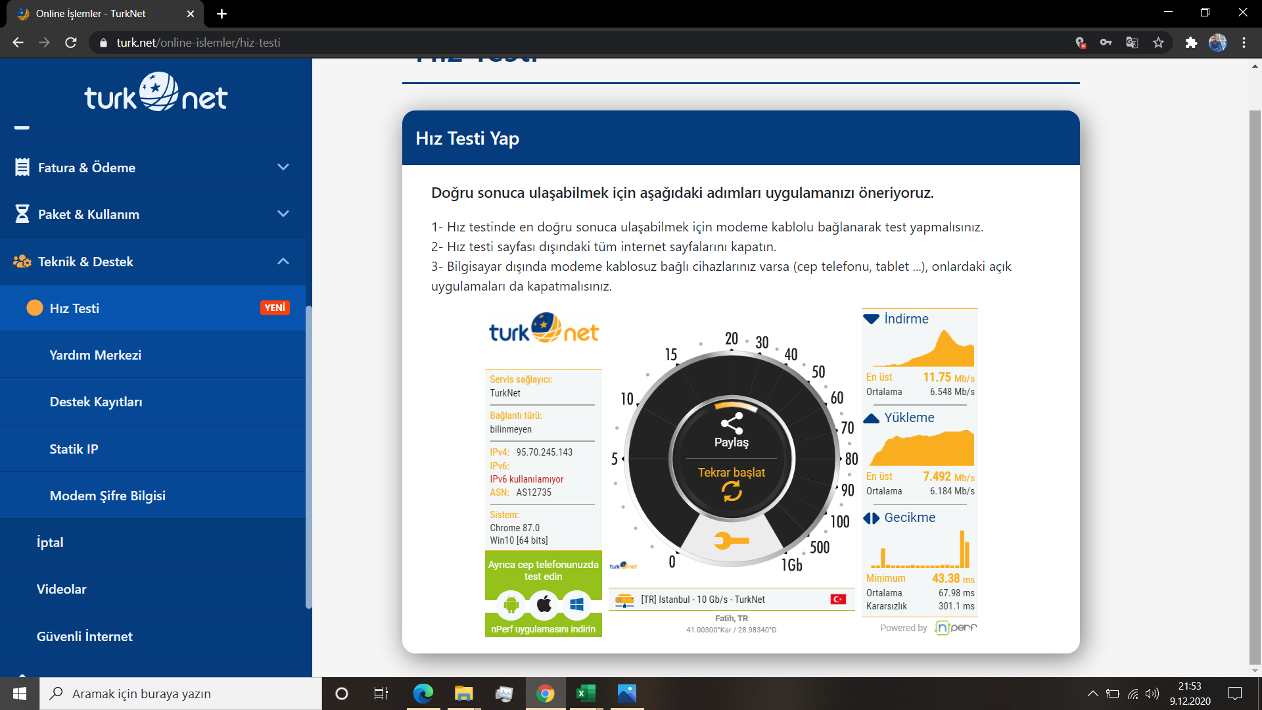Click the TurkNet logo in sidebar

click(156, 92)
